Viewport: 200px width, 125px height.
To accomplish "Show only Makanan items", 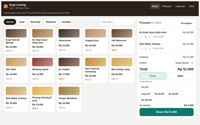I will (x=51, y=22).
